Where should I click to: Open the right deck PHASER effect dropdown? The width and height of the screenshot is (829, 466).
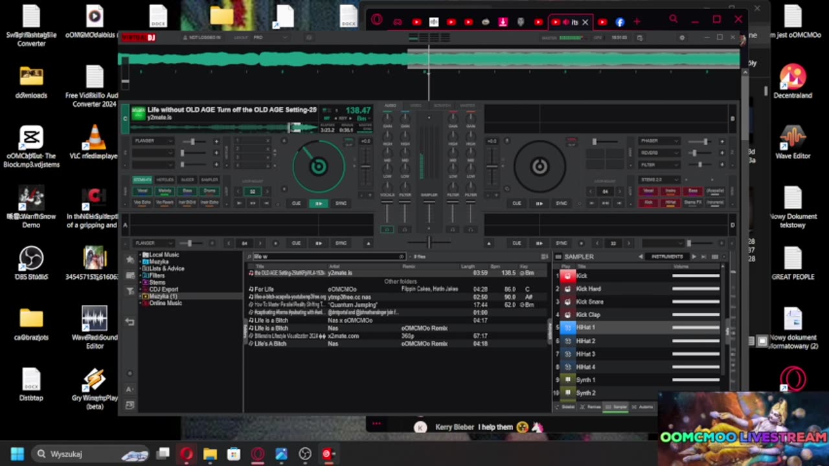tap(659, 141)
